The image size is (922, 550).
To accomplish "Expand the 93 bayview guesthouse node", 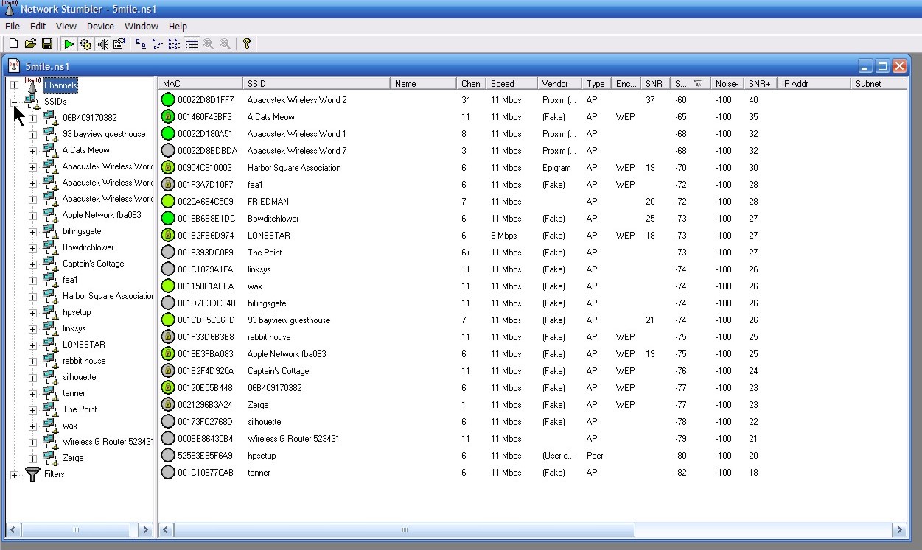I will tap(32, 134).
